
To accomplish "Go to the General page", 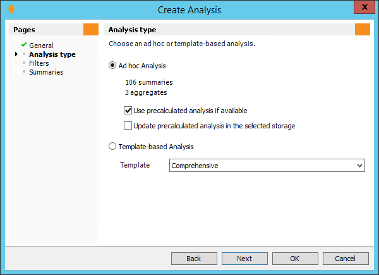I will click(x=41, y=46).
